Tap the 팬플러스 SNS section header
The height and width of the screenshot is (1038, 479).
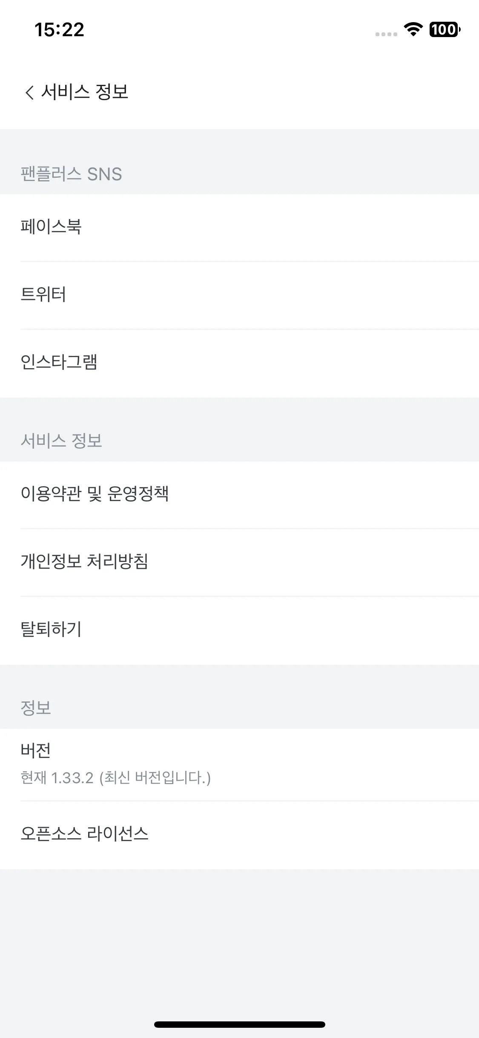tap(71, 174)
